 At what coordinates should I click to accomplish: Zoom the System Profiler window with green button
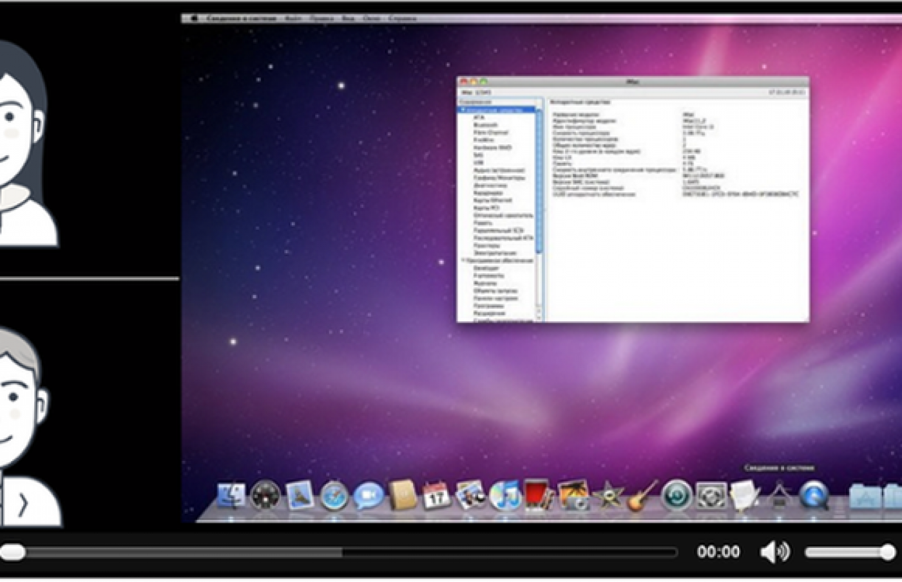[484, 82]
